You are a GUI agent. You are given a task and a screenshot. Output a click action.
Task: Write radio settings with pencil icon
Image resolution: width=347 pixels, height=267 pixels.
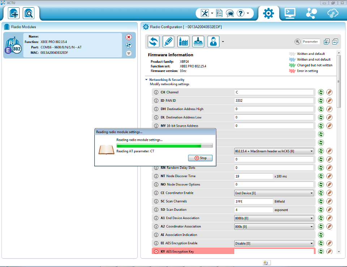point(168,41)
